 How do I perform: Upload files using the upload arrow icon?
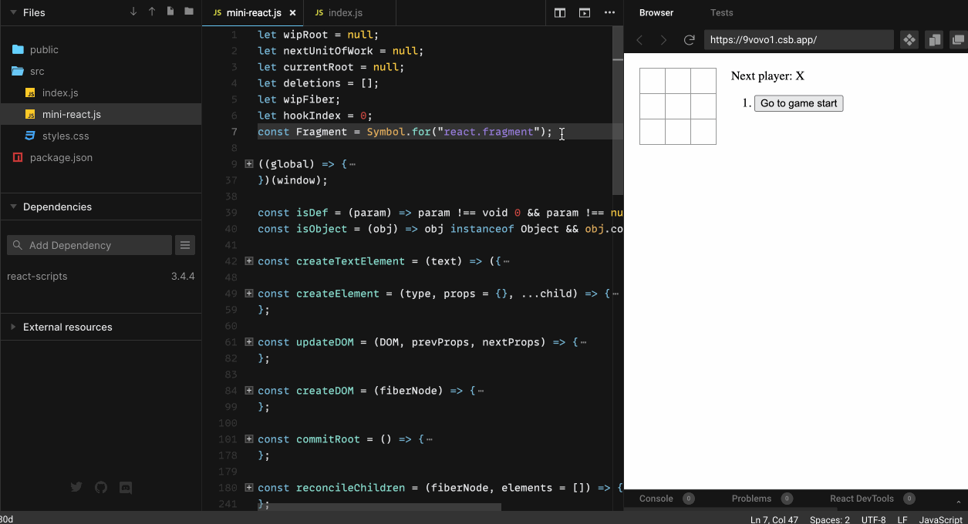[151, 12]
